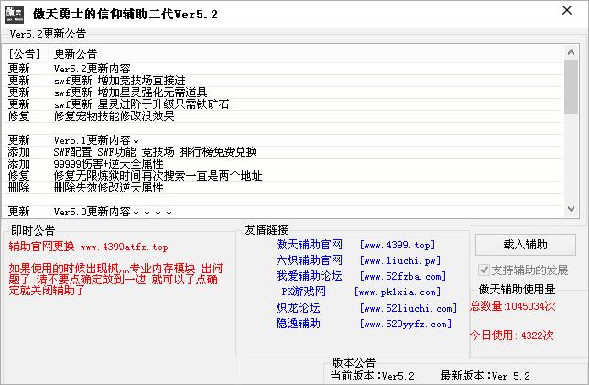Click the 载入辅助 button
Image resolution: width=589 pixels, height=385 pixels.
click(525, 244)
